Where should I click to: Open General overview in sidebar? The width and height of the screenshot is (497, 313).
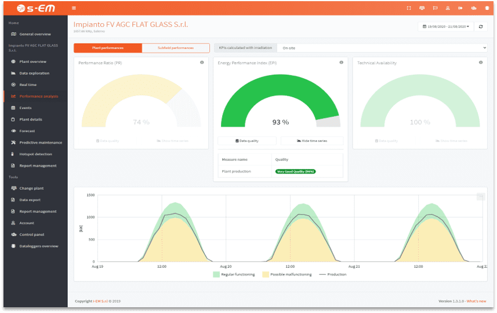coord(35,34)
